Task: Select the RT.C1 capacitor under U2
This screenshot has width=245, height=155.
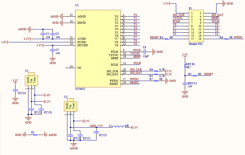Action: (x=80, y=135)
